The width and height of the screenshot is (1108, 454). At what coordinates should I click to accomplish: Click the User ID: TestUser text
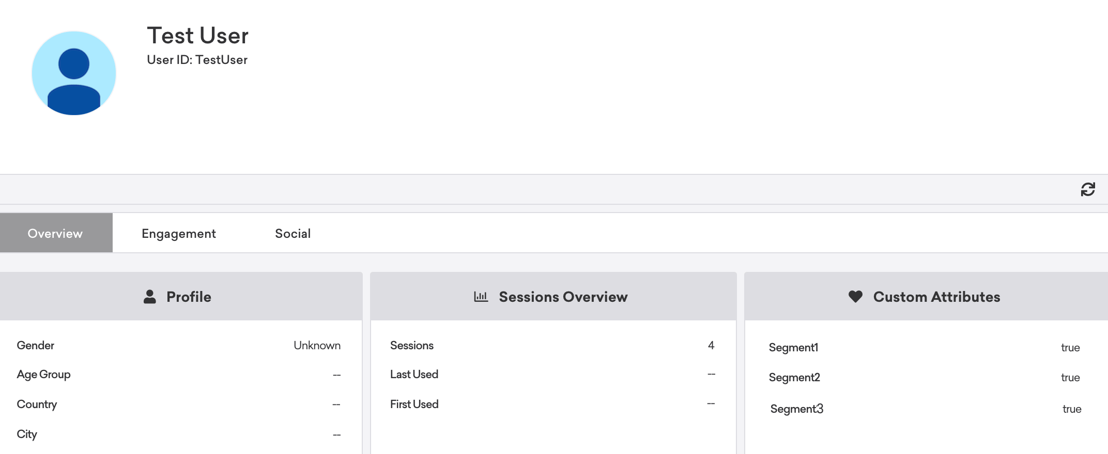coord(197,60)
